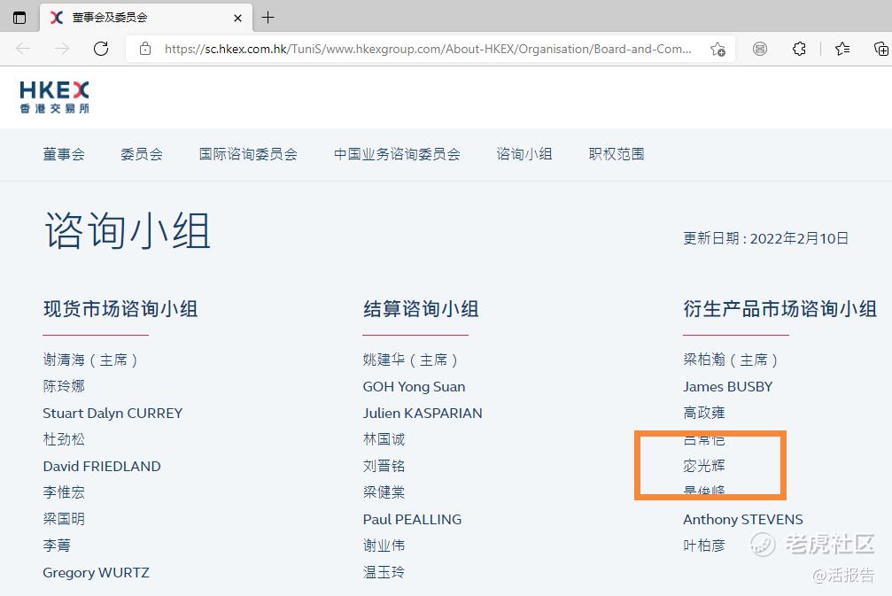Click the HKEX logo
This screenshot has width=892, height=596.
[55, 97]
